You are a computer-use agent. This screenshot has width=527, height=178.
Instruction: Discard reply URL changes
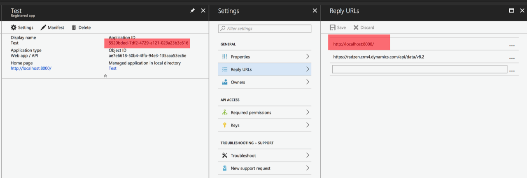click(x=364, y=27)
